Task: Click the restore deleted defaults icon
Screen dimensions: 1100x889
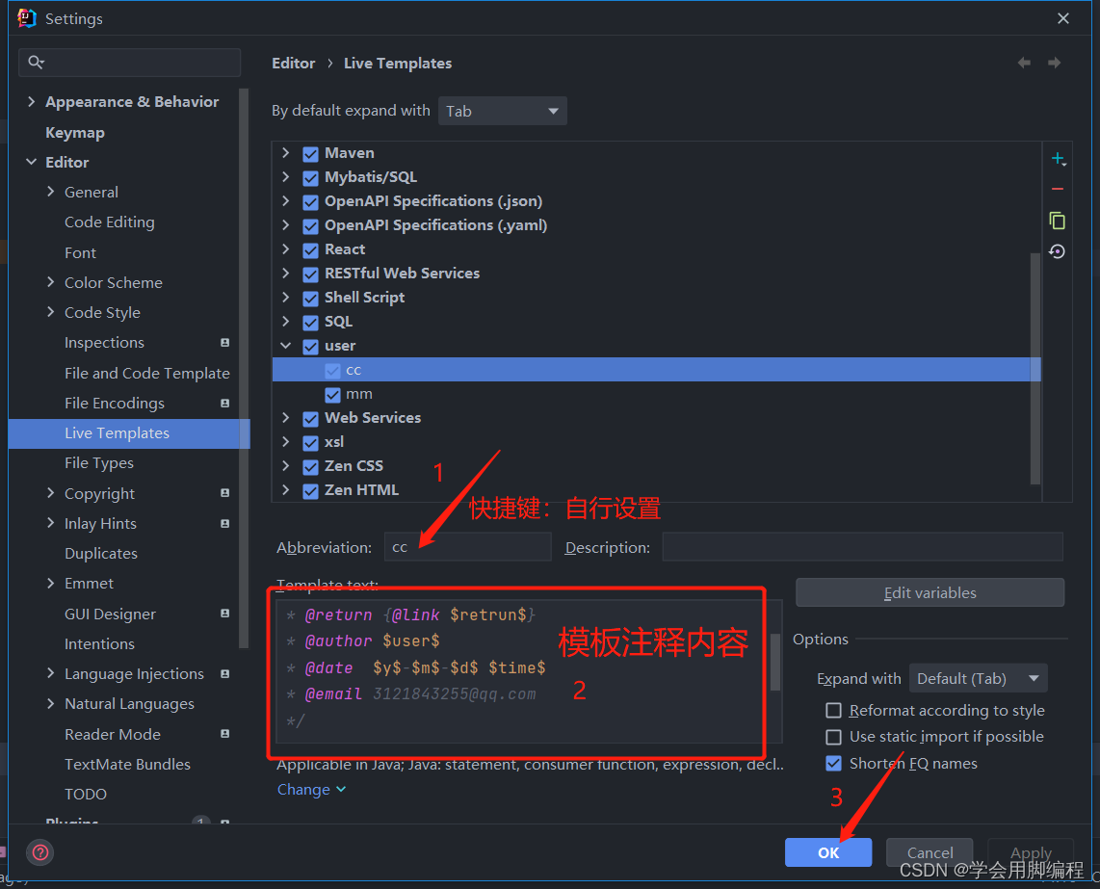Action: (x=1058, y=251)
